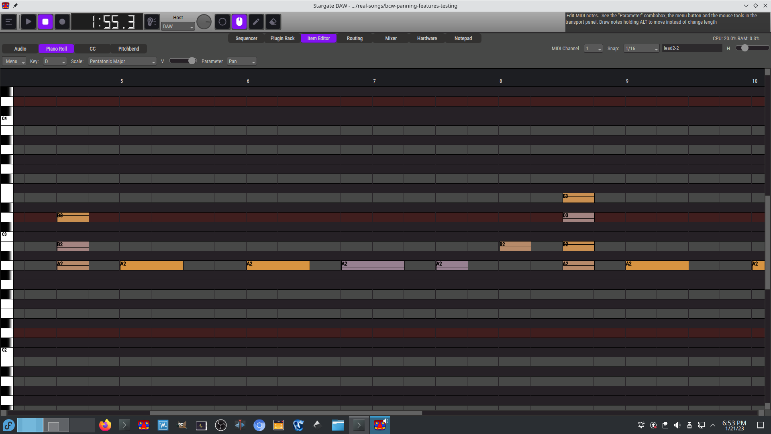Viewport: 771px width, 434px height.
Task: Click the Record button
Action: point(62,22)
